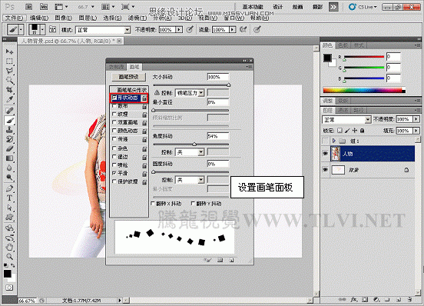The width and height of the screenshot is (424, 306).
Task: Select the 设计 workspace button
Action: 278,7
